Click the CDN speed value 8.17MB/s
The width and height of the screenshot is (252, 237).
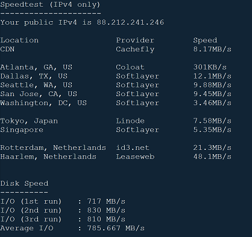click(212, 49)
